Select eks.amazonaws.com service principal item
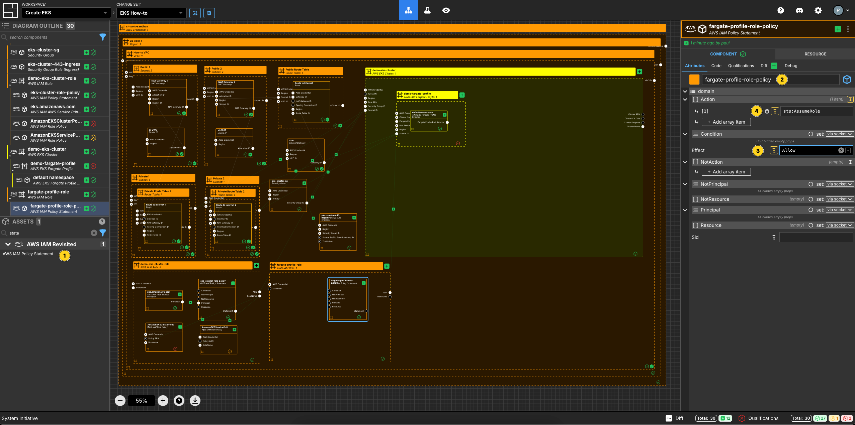The height and width of the screenshot is (425, 855). coord(59,109)
